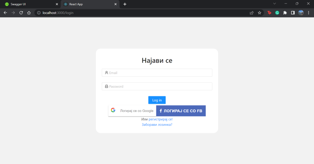Click the browser back arrow
This screenshot has height=164, width=314.
pyautogui.click(x=5, y=13)
